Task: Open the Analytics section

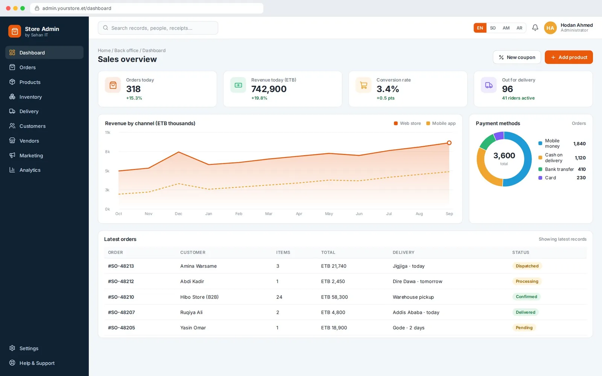Action: click(x=44, y=170)
